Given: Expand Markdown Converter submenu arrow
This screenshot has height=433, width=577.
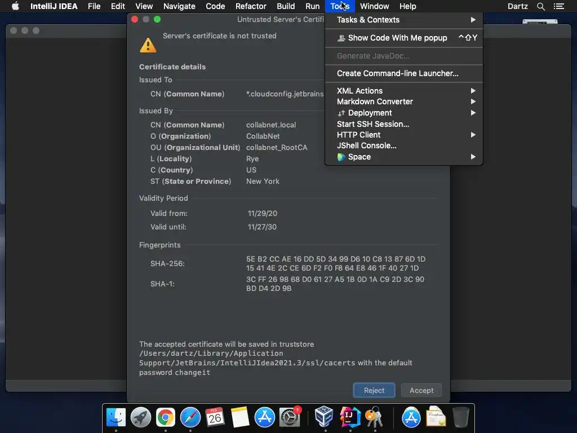Looking at the screenshot, I should point(473,101).
